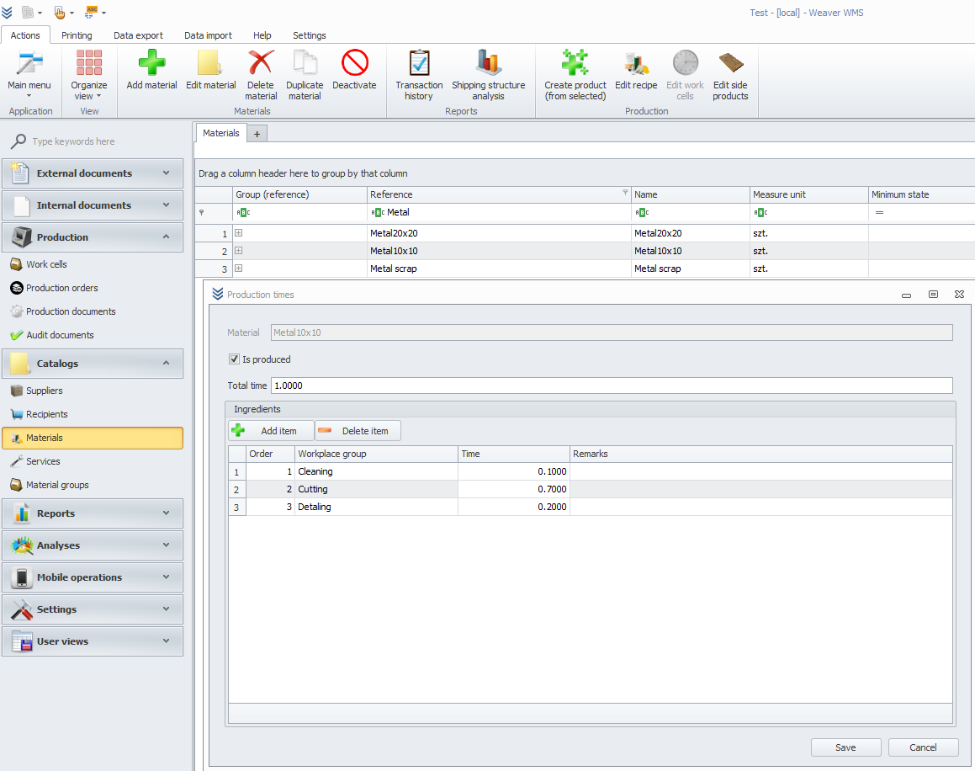The width and height of the screenshot is (975, 771).
Task: Expand Internal documents section
Action: click(93, 205)
